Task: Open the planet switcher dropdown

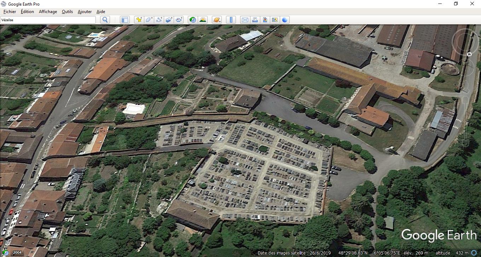Action: [x=216, y=20]
